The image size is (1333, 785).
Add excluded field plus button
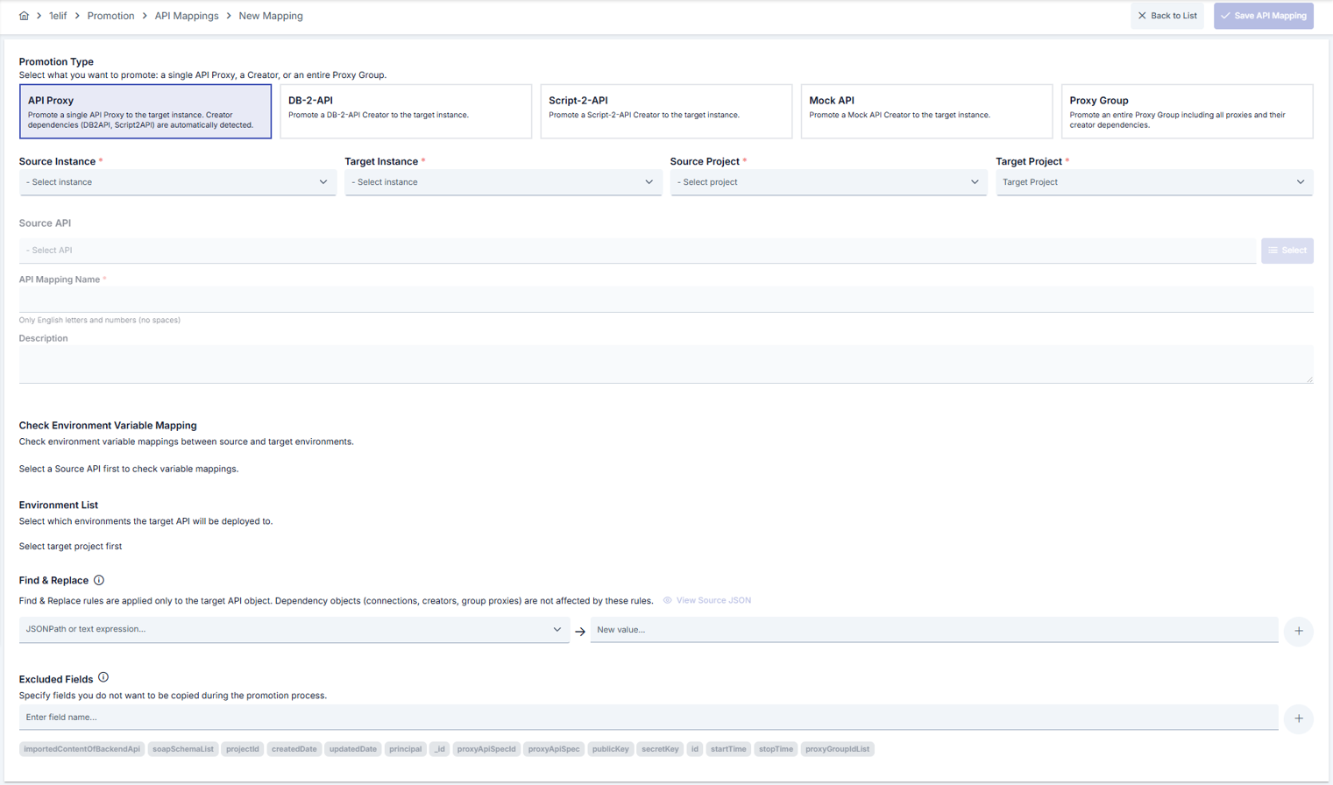[1299, 718]
